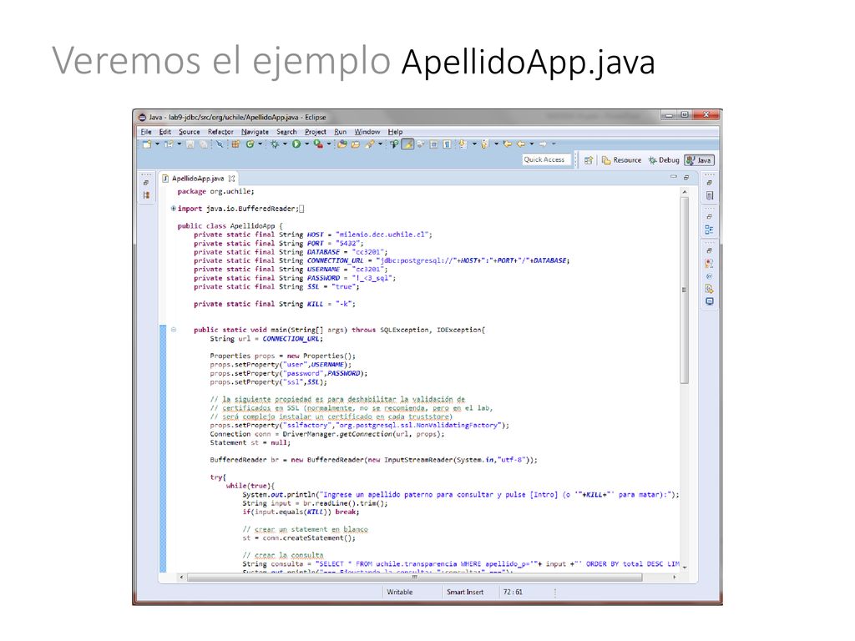
Task: Switch to the Resource perspective
Action: 621,160
